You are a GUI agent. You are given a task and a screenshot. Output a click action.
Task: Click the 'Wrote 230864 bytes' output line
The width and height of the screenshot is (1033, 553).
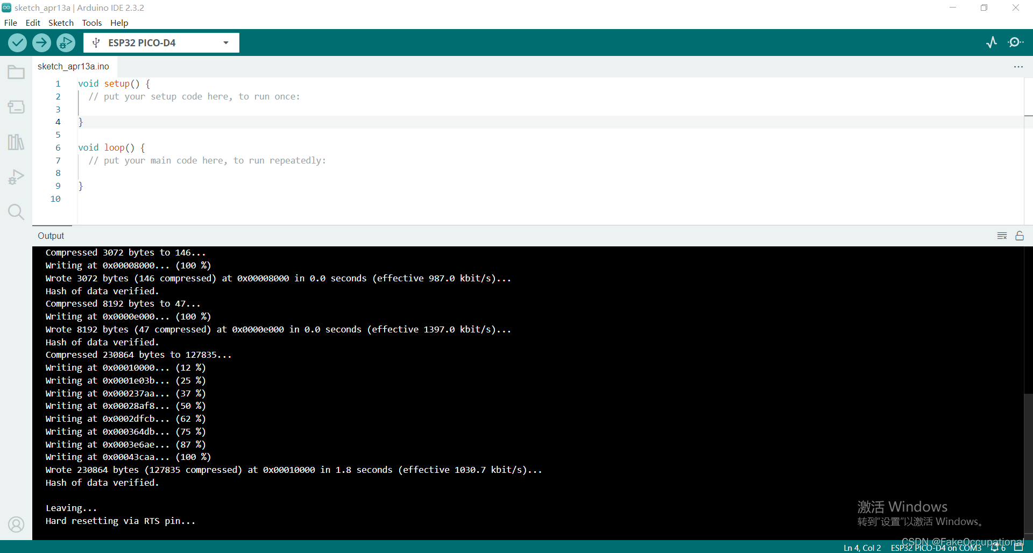(x=294, y=470)
